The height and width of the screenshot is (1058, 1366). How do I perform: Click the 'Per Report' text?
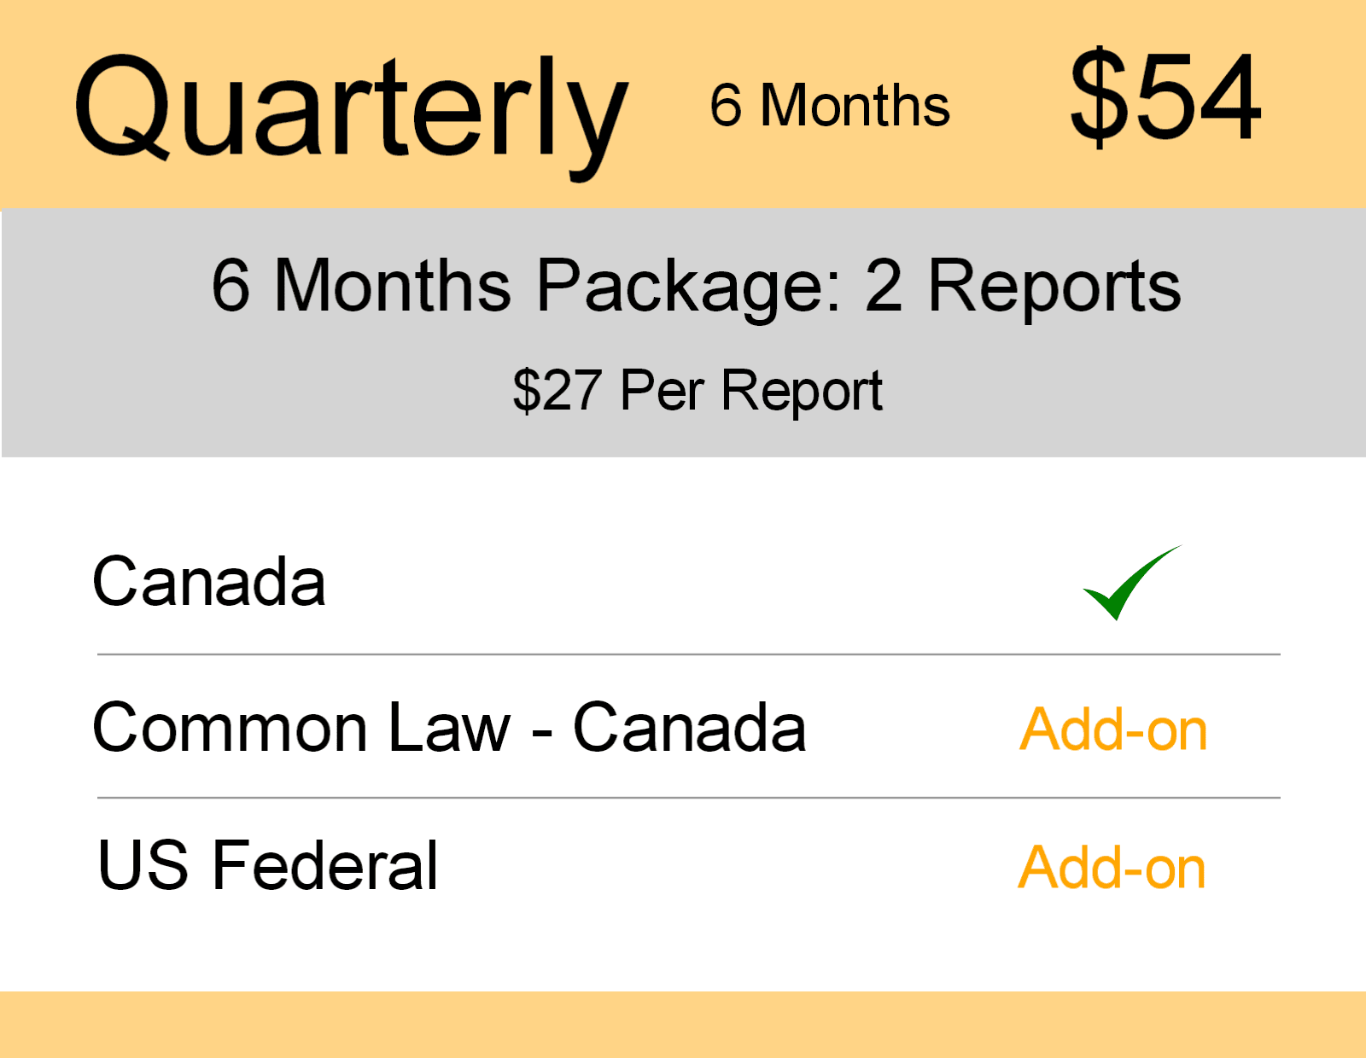point(751,392)
